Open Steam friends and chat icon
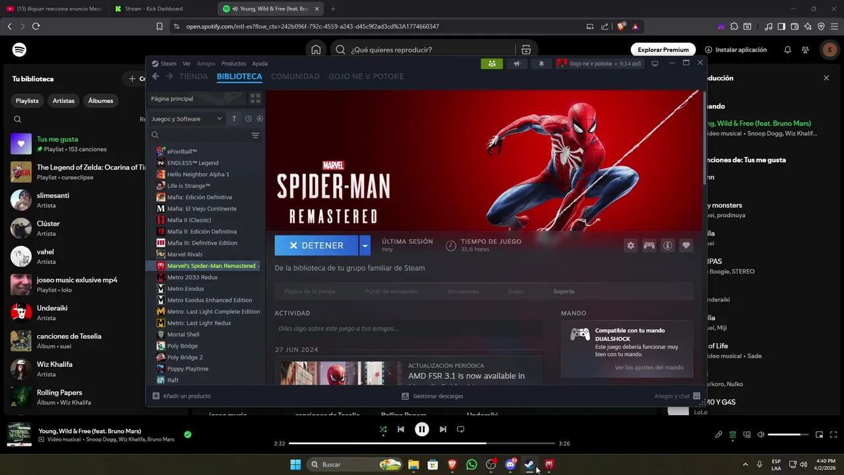The height and width of the screenshot is (475, 844). 696,396
